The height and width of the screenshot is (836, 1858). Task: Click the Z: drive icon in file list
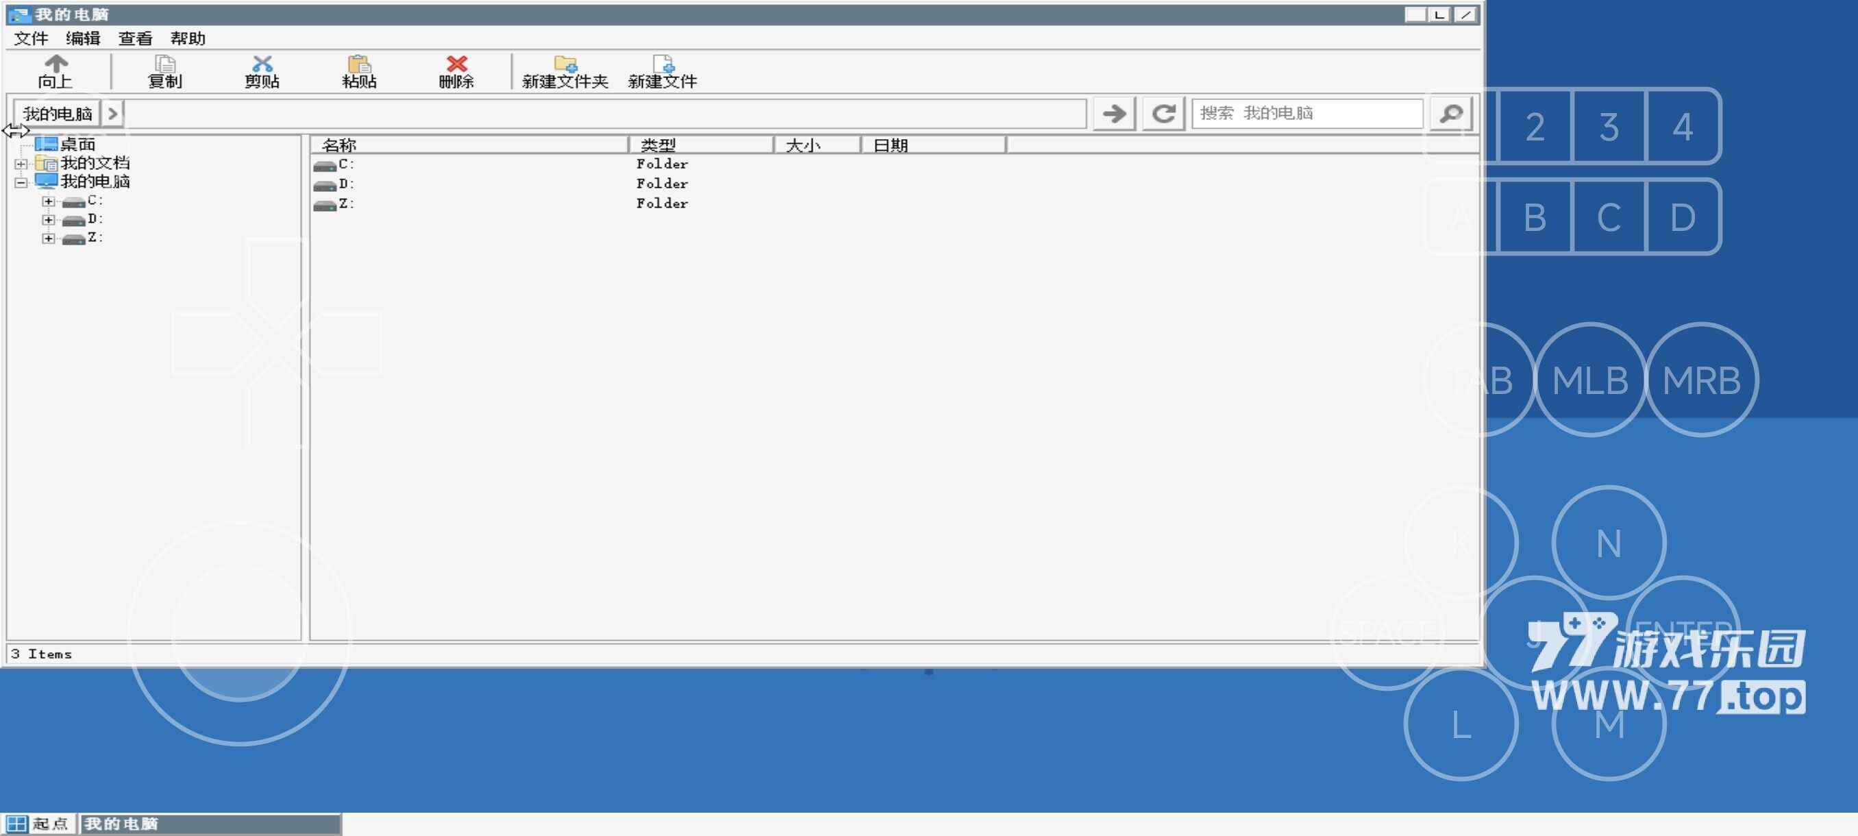click(x=325, y=205)
